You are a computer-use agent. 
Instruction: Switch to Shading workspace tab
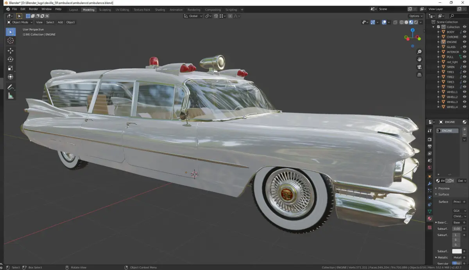pyautogui.click(x=160, y=10)
